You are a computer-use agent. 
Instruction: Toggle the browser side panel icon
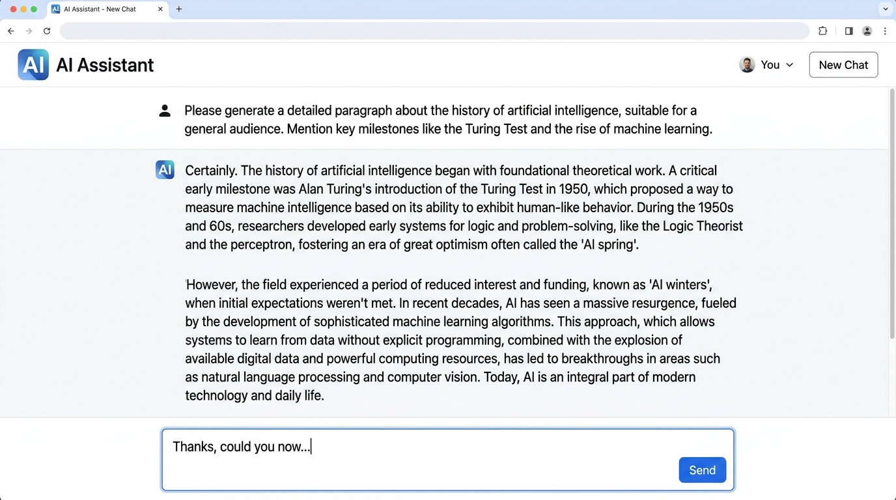pos(848,31)
